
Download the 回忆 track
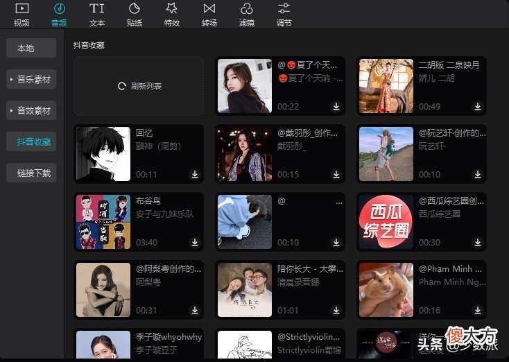(195, 174)
